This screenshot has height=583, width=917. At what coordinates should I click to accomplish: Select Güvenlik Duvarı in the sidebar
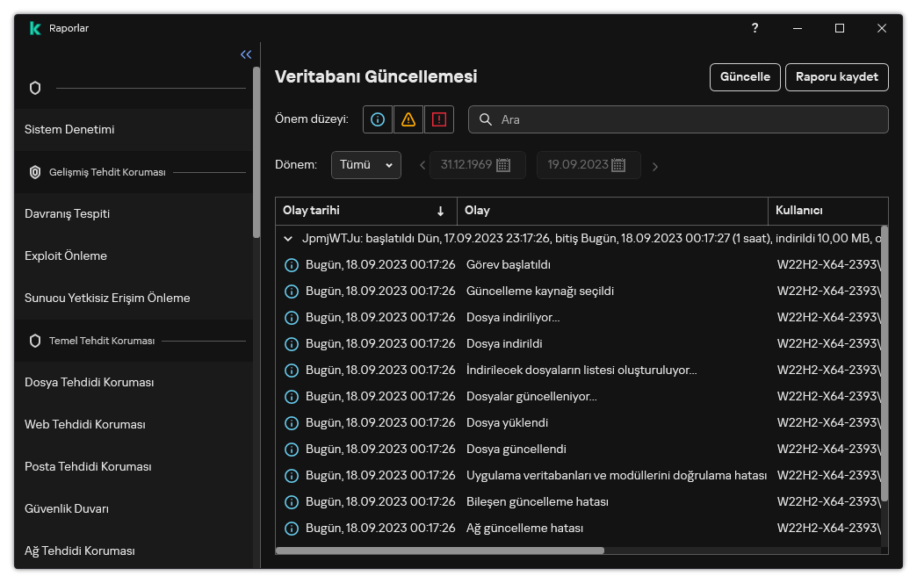[67, 509]
